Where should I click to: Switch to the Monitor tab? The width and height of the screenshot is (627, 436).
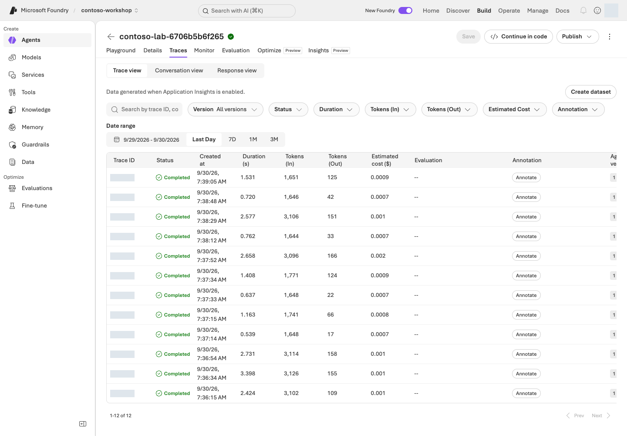coord(204,51)
